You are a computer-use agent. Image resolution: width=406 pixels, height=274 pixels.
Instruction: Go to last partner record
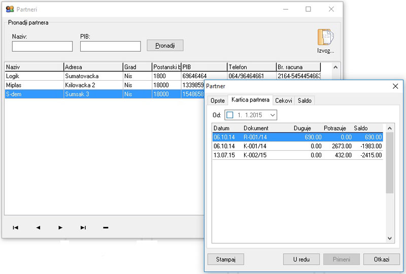click(x=83, y=228)
